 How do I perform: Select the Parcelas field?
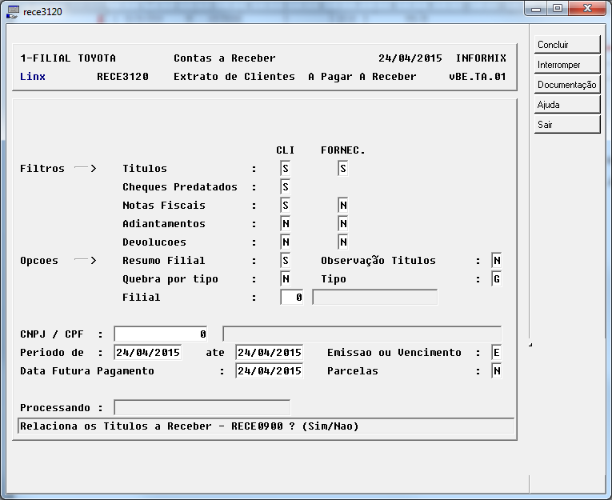click(x=497, y=371)
